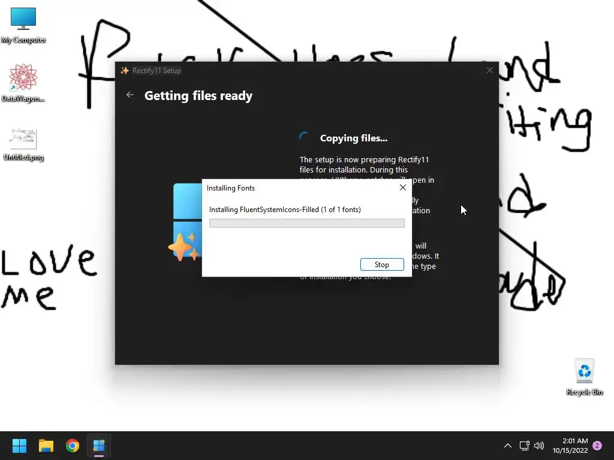Open network status tray icon

point(524,446)
